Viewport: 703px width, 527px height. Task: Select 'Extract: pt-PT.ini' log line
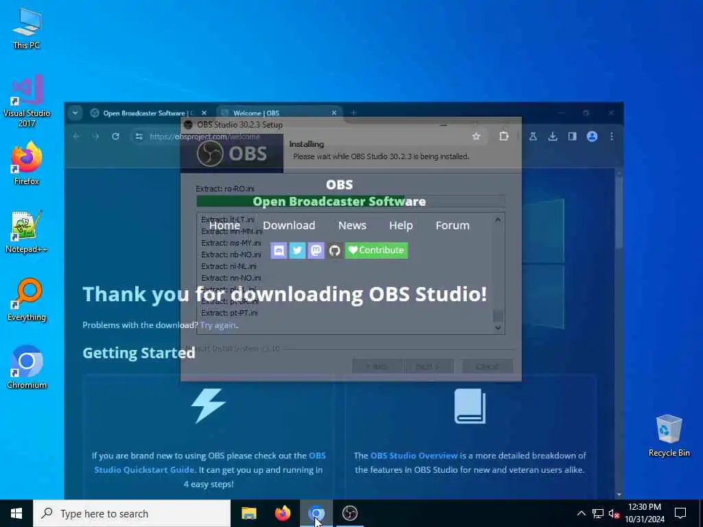(x=229, y=313)
